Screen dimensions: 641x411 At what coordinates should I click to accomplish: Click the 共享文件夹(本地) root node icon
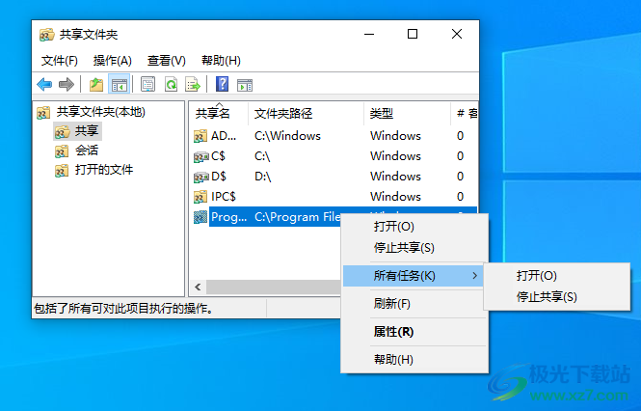click(x=43, y=112)
